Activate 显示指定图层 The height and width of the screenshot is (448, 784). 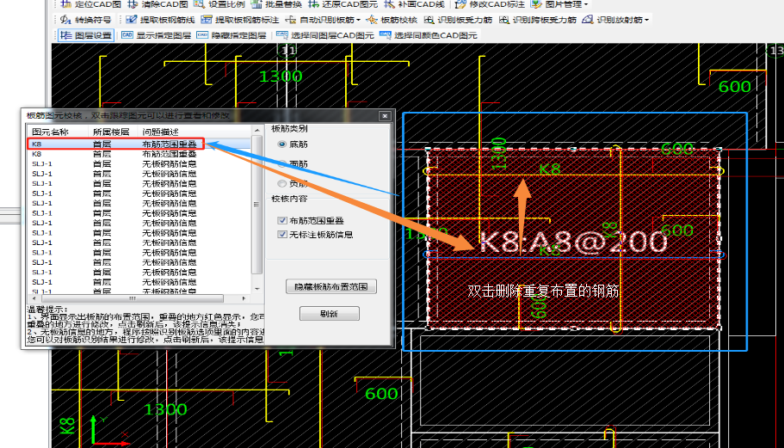[x=156, y=35]
